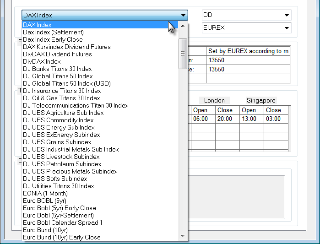The height and width of the screenshot is (244, 320).
Task: Pick DAX Kursindex Dividend Futures entry
Action: coord(66,47)
